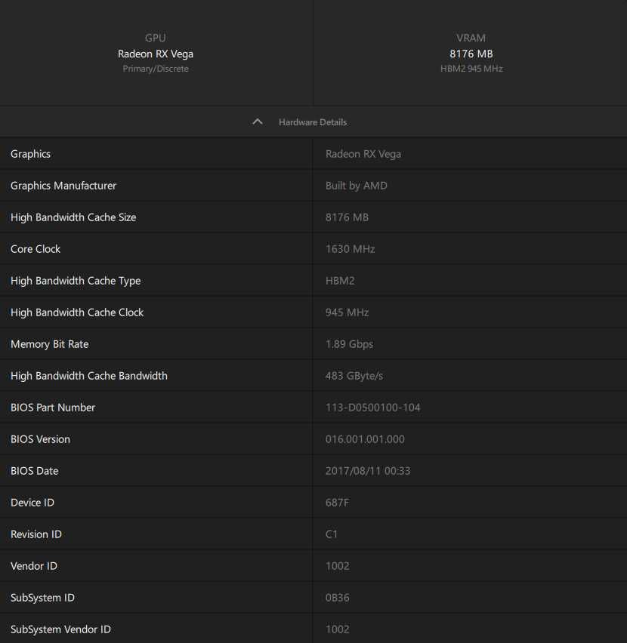Viewport: 627px width, 643px height.
Task: Click the Device ID label
Action: point(32,503)
